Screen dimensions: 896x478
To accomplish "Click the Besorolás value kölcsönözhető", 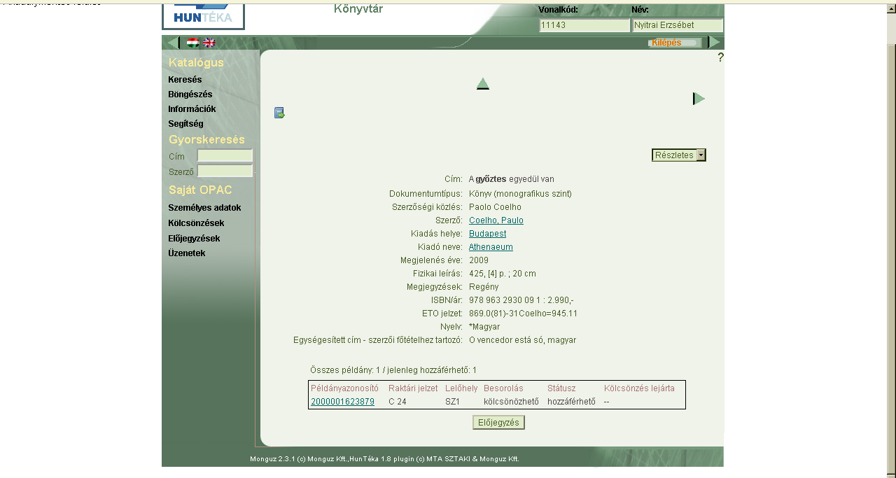I will pyautogui.click(x=511, y=402).
